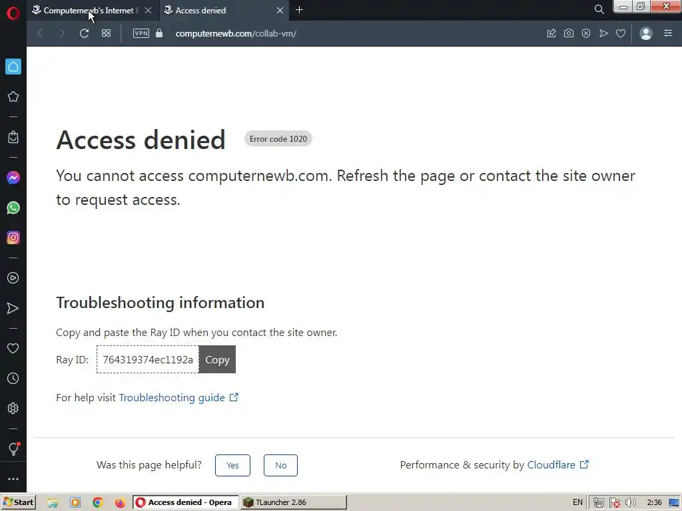Open Easy Setup sliders menu
682x511 pixels.
point(668,33)
